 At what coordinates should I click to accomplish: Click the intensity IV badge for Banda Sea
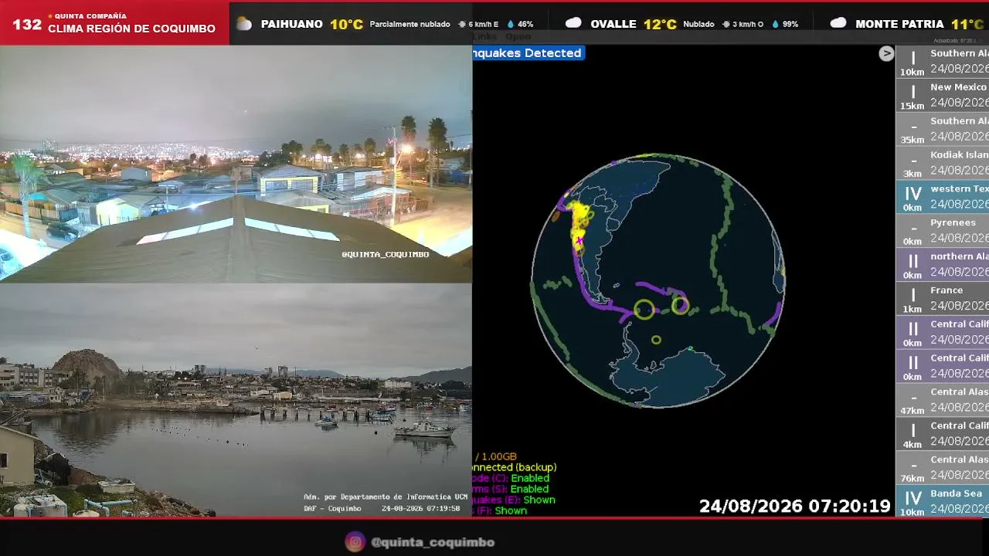click(x=913, y=501)
